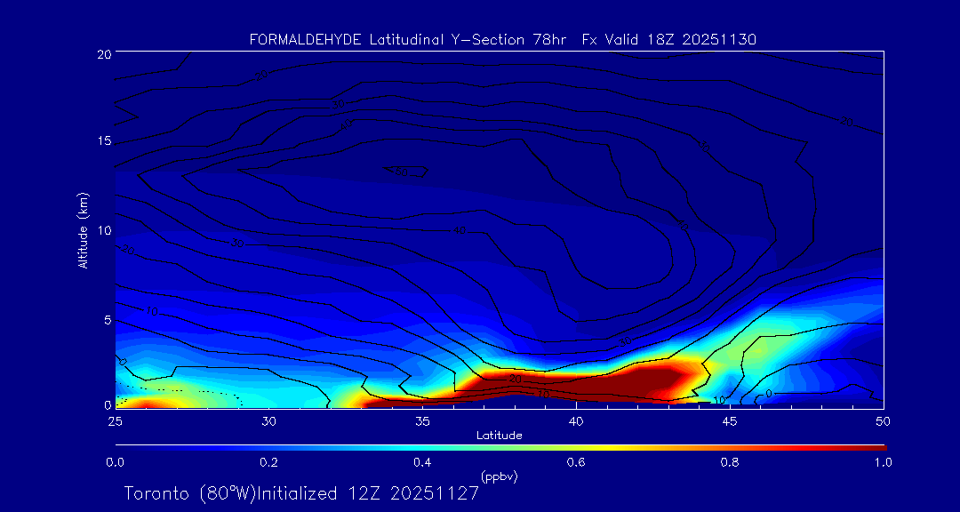This screenshot has height=512, width=960.
Task: Click the 0.8 label on the color scale
Action: pyautogui.click(x=730, y=462)
